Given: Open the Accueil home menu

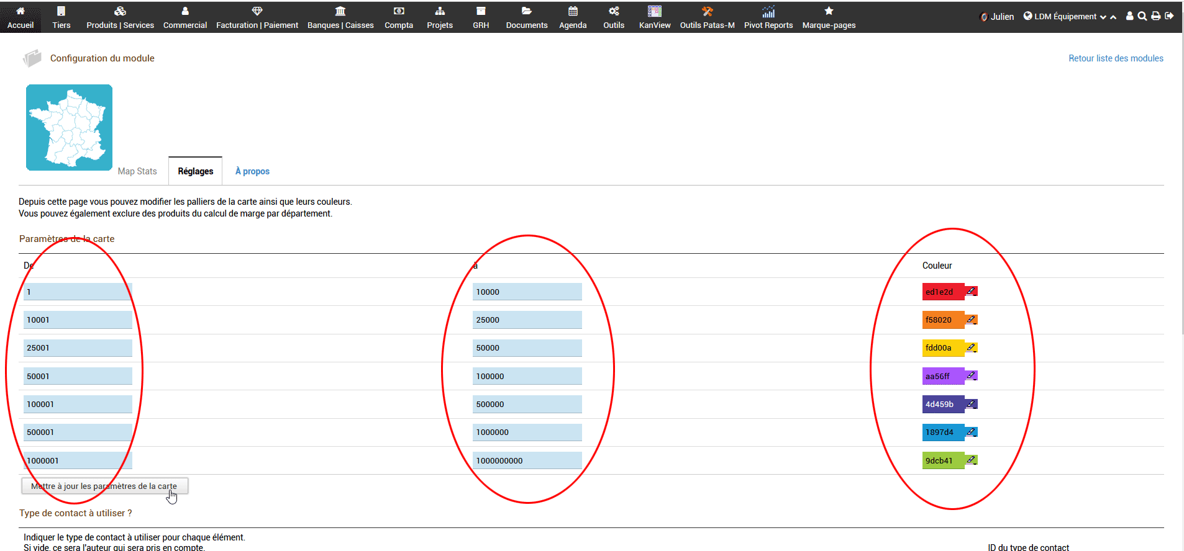Looking at the screenshot, I should pos(20,17).
